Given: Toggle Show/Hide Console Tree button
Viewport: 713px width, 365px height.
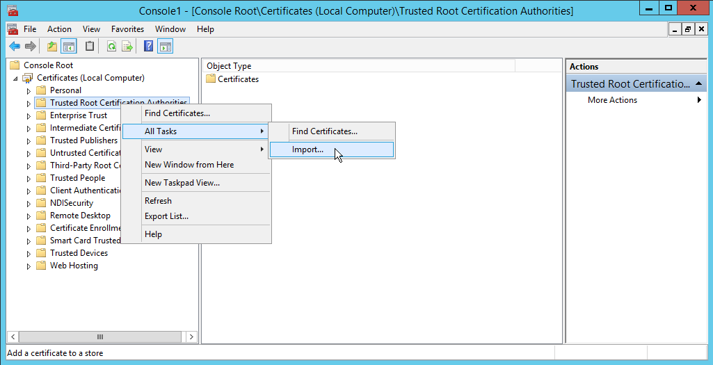Looking at the screenshot, I should point(69,47).
